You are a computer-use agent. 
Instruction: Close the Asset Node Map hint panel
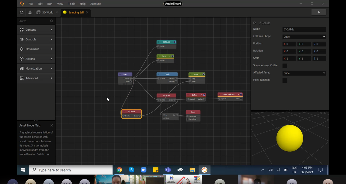(x=52, y=126)
